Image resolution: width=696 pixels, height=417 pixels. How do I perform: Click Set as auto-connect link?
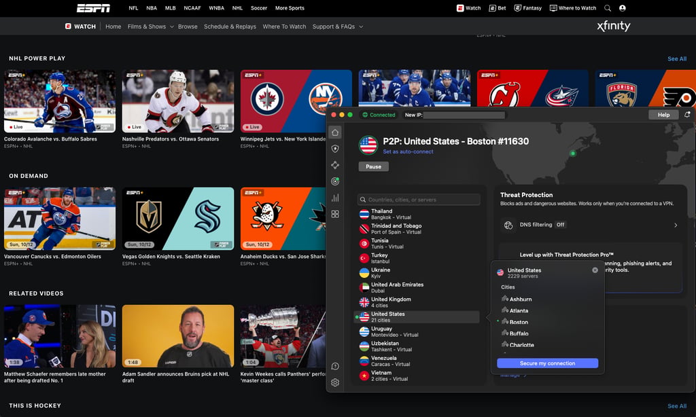click(408, 151)
